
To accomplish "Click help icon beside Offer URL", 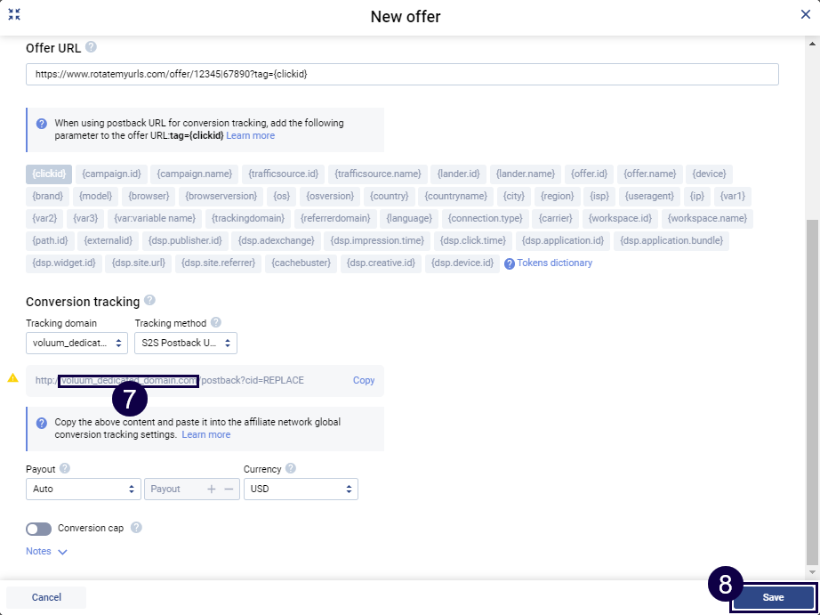I will 91,48.
